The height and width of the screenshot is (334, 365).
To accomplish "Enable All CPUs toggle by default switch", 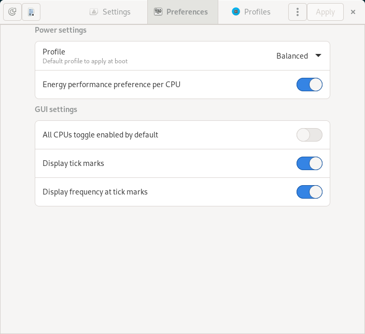I will [x=310, y=135].
